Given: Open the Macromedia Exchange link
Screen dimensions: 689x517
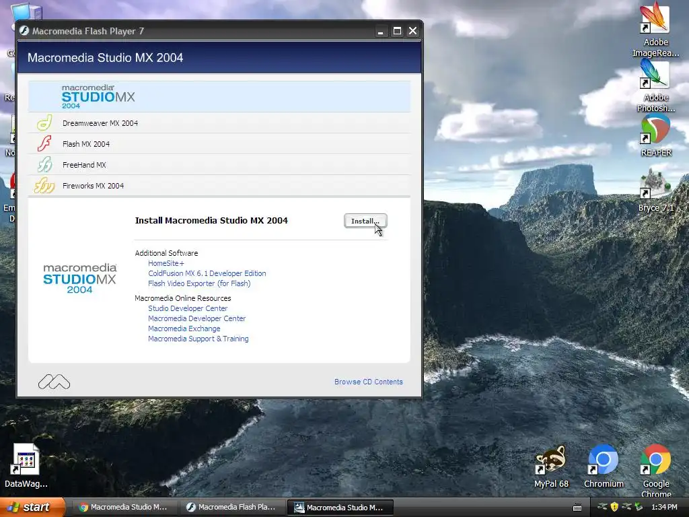Looking at the screenshot, I should 184,329.
